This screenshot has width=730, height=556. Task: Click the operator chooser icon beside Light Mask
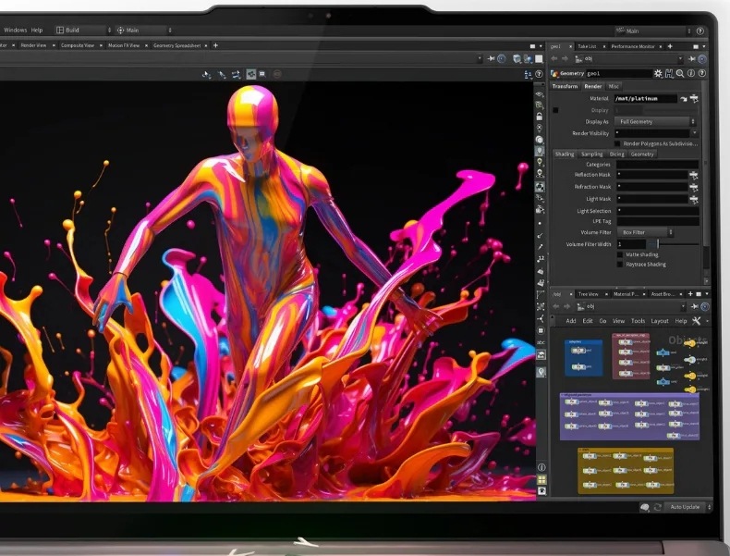point(692,199)
